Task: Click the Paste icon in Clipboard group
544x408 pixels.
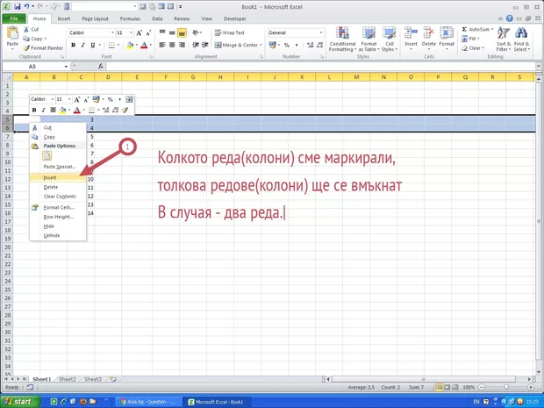Action: (12, 33)
